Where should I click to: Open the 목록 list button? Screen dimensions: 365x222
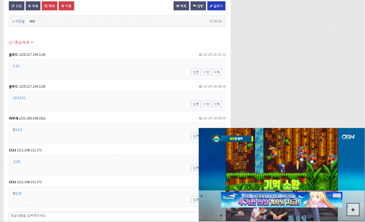click(x=181, y=6)
